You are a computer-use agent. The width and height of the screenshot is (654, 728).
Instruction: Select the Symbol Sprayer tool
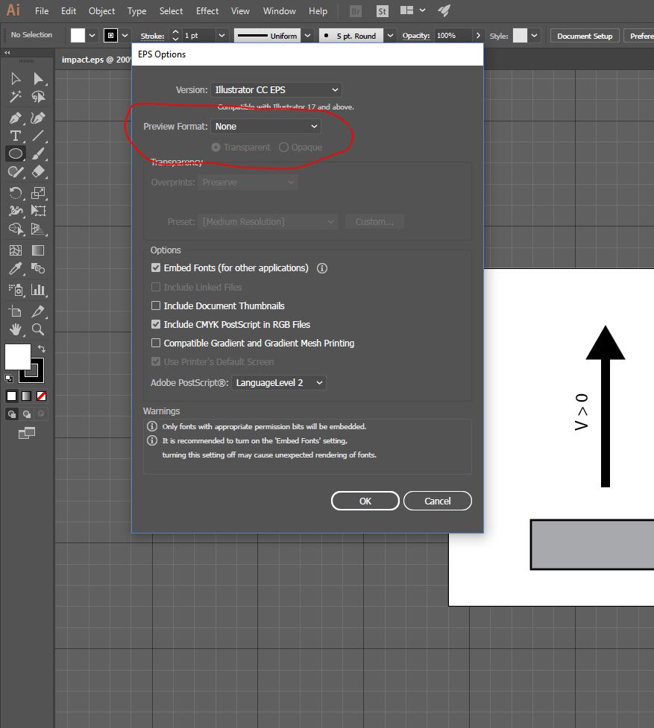click(x=16, y=290)
